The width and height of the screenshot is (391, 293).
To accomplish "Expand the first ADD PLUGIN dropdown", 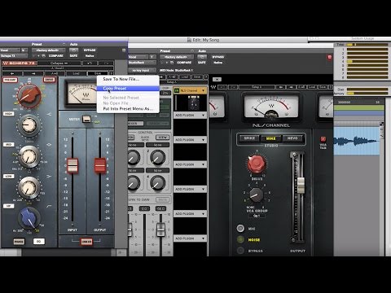I will pos(190,116).
